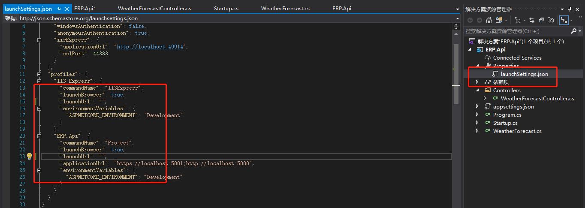This screenshot has width=585, height=208.
Task: Select Connected Services in Solution Explorer
Action: [517, 58]
